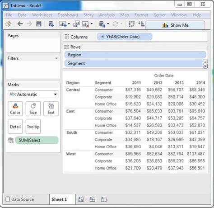This screenshot has height=208, width=214.
Task: Click the Columns shelf icon
Action: coord(67,37)
